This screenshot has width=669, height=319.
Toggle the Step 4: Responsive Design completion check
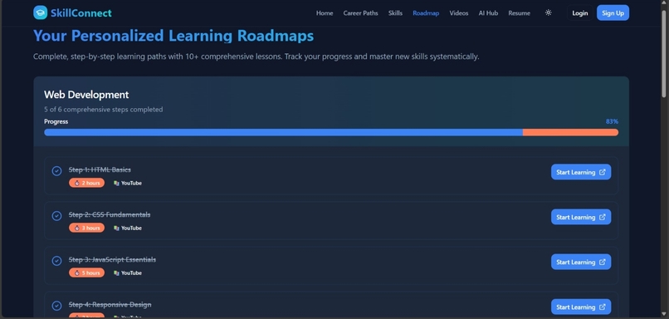(56, 306)
